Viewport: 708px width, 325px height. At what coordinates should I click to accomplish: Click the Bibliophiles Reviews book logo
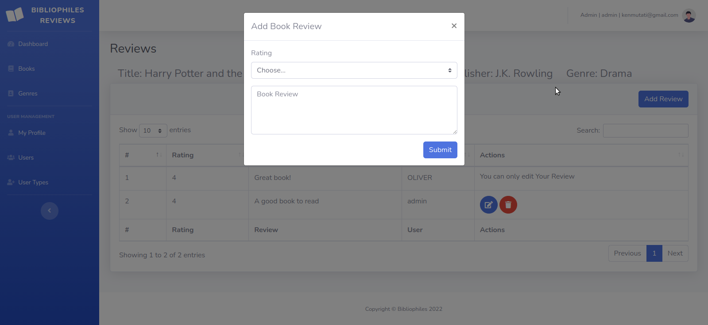[15, 15]
